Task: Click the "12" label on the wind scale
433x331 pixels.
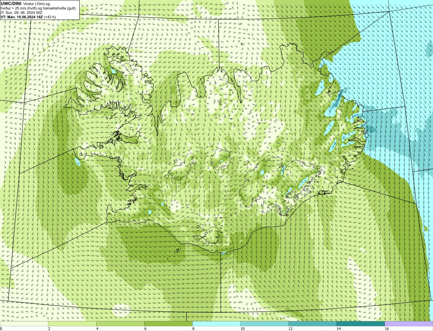Action: (x=290, y=329)
